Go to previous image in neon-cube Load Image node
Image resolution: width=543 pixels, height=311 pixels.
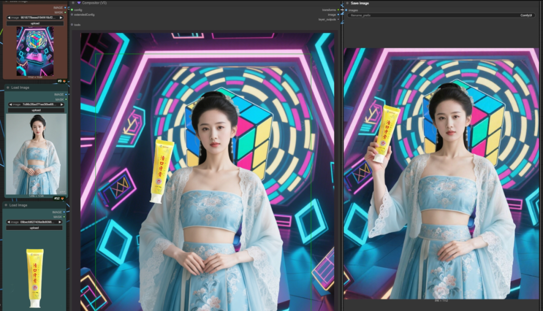click(x=9, y=17)
